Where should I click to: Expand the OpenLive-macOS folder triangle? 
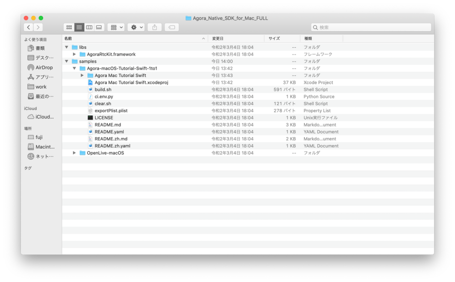pyautogui.click(x=74, y=153)
